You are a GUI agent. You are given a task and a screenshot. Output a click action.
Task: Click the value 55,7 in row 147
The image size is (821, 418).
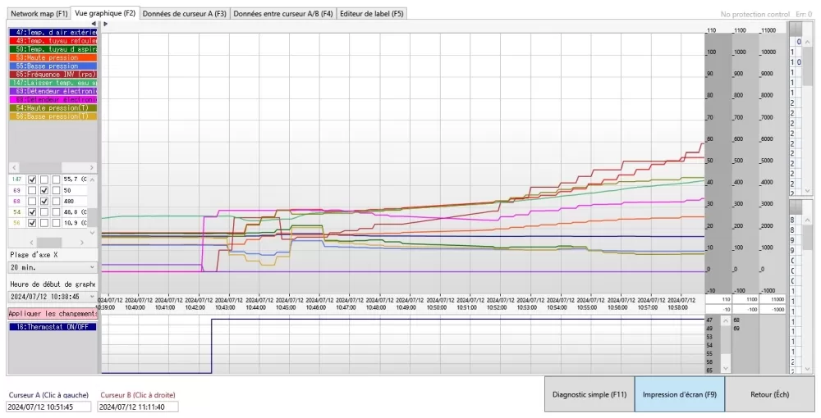coord(75,179)
